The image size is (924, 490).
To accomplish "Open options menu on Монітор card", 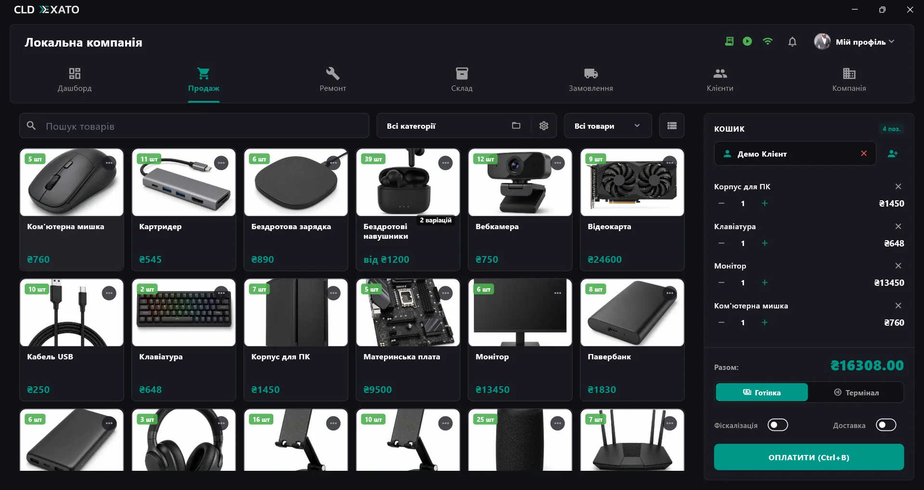I will (x=558, y=293).
